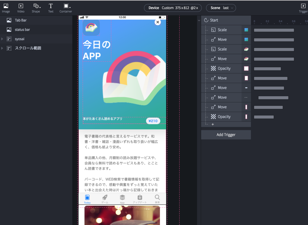Open the Shape tool menu
The width and height of the screenshot is (308, 225).
click(36, 8)
